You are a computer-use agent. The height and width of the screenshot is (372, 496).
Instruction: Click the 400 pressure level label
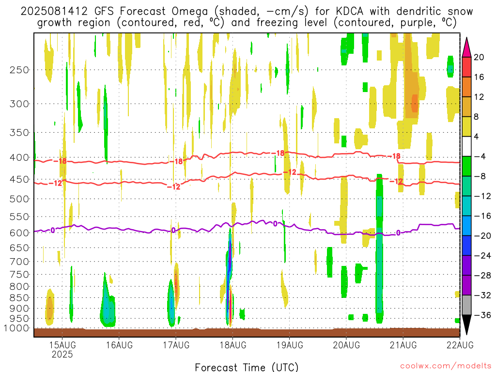point(19,157)
